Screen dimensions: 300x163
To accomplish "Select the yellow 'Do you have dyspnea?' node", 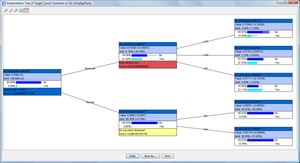I will [148, 132].
